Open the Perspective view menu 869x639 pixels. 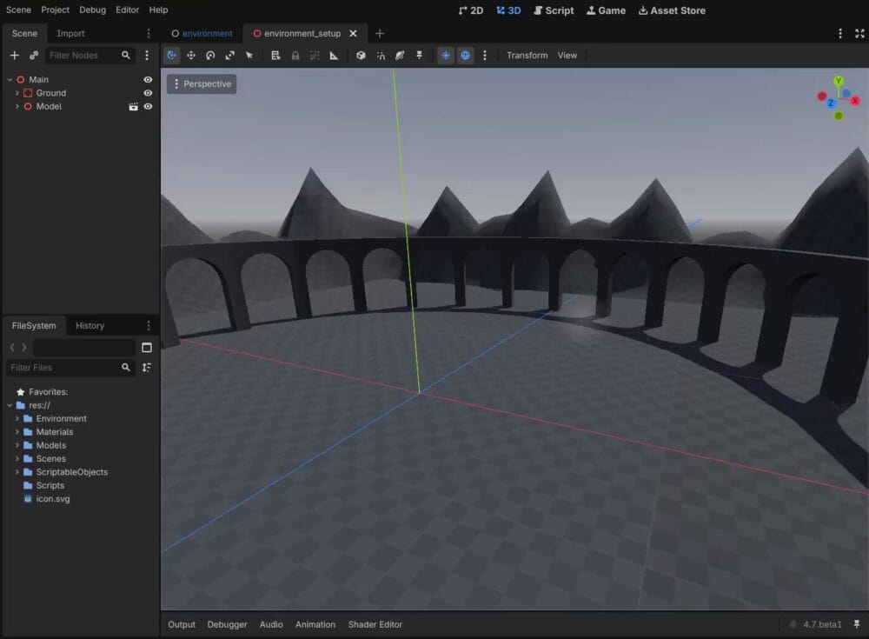[x=202, y=83]
